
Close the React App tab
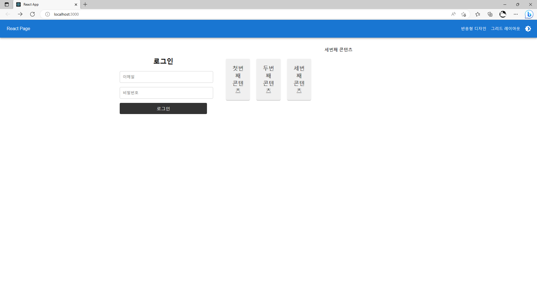pyautogui.click(x=76, y=4)
